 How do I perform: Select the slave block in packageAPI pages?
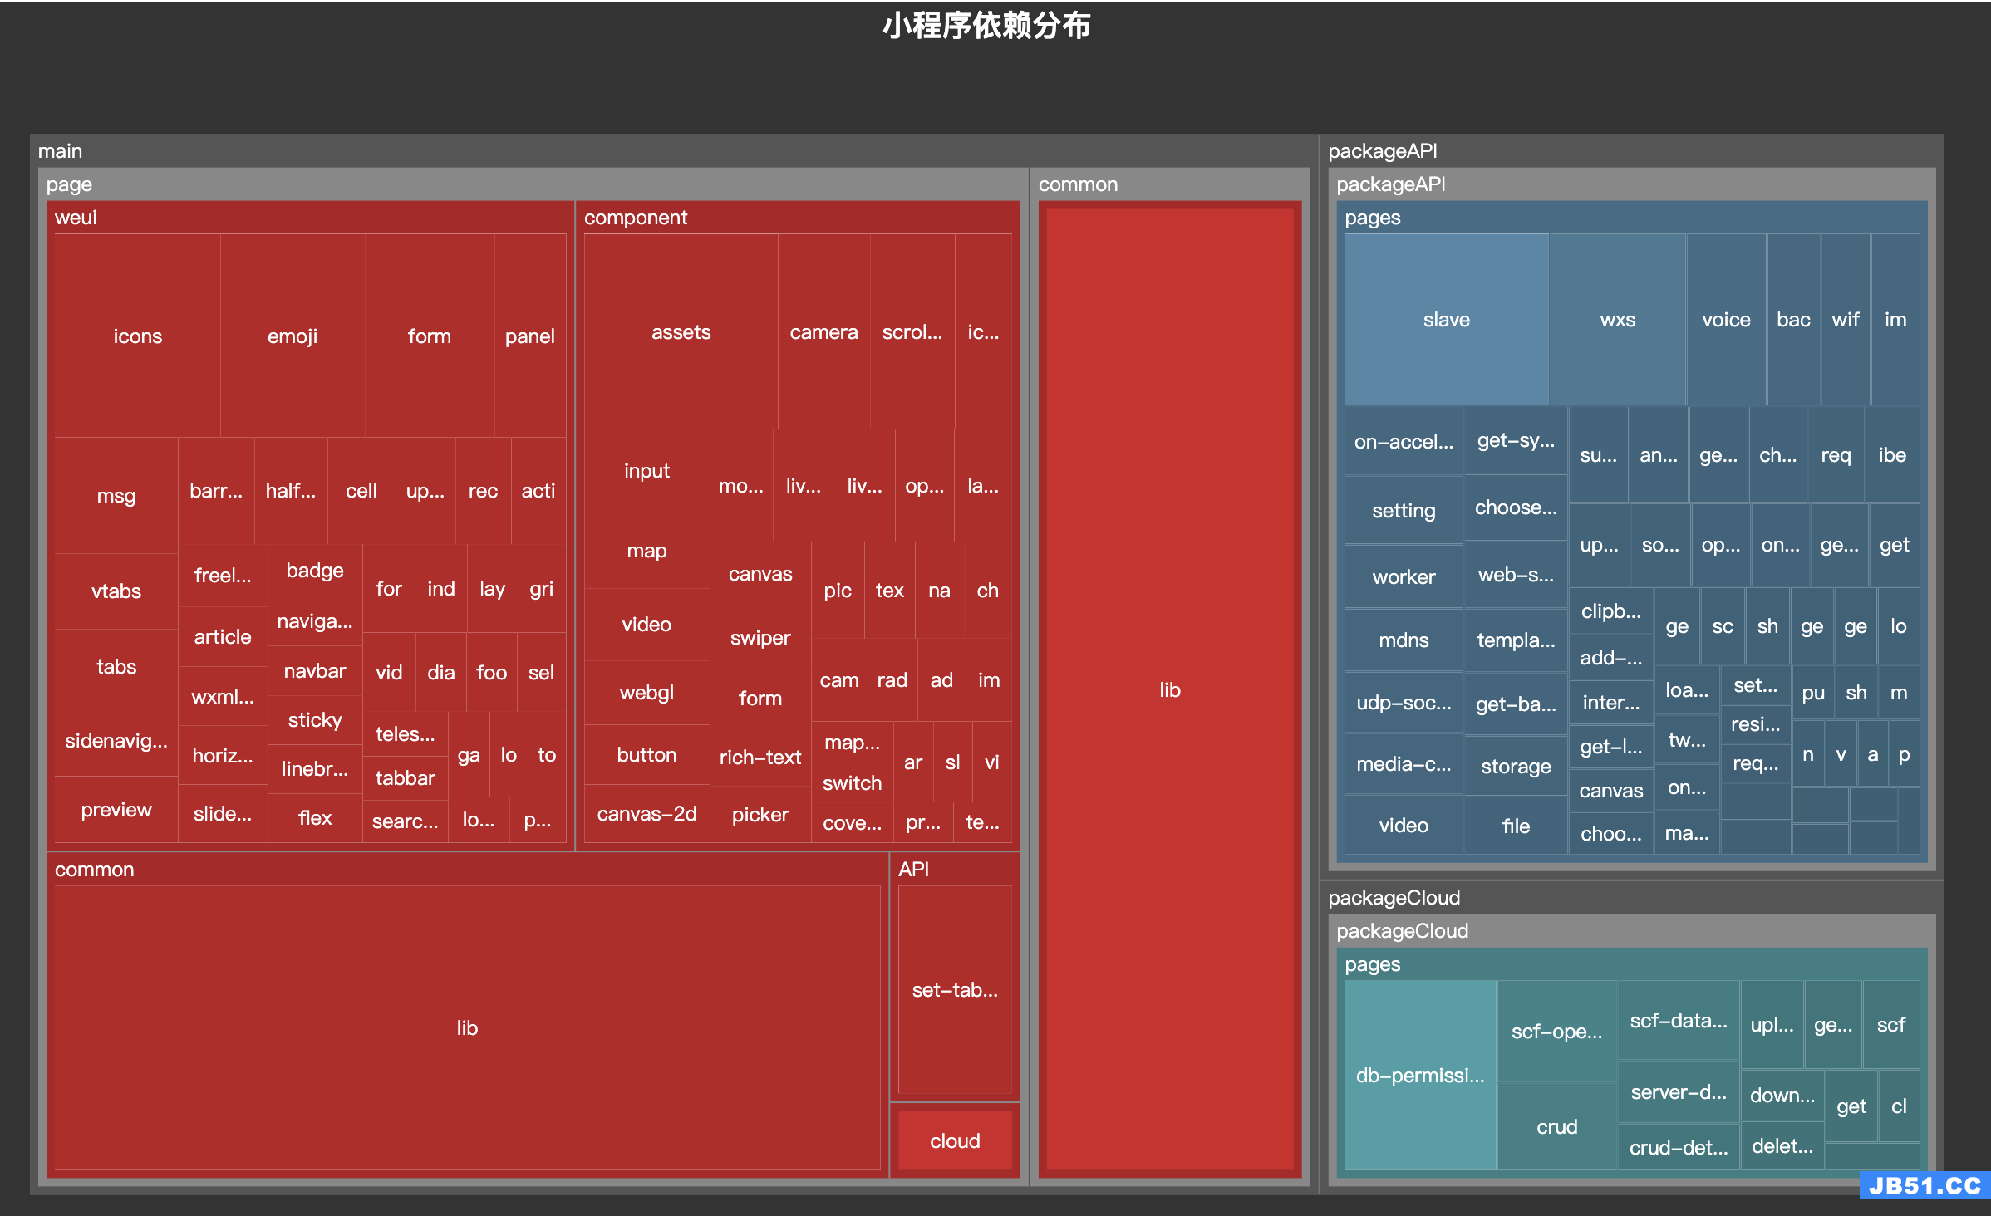[1443, 320]
